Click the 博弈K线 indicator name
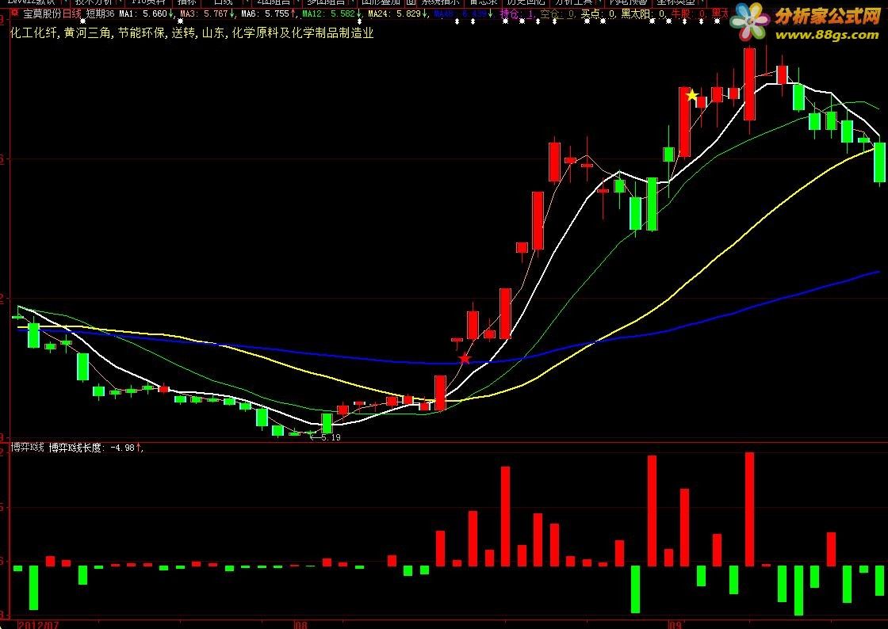The height and width of the screenshot is (629, 888). [28, 448]
